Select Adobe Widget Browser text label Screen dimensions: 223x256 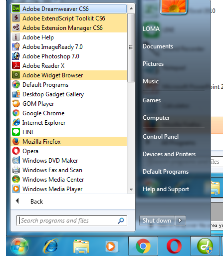coord(53,75)
